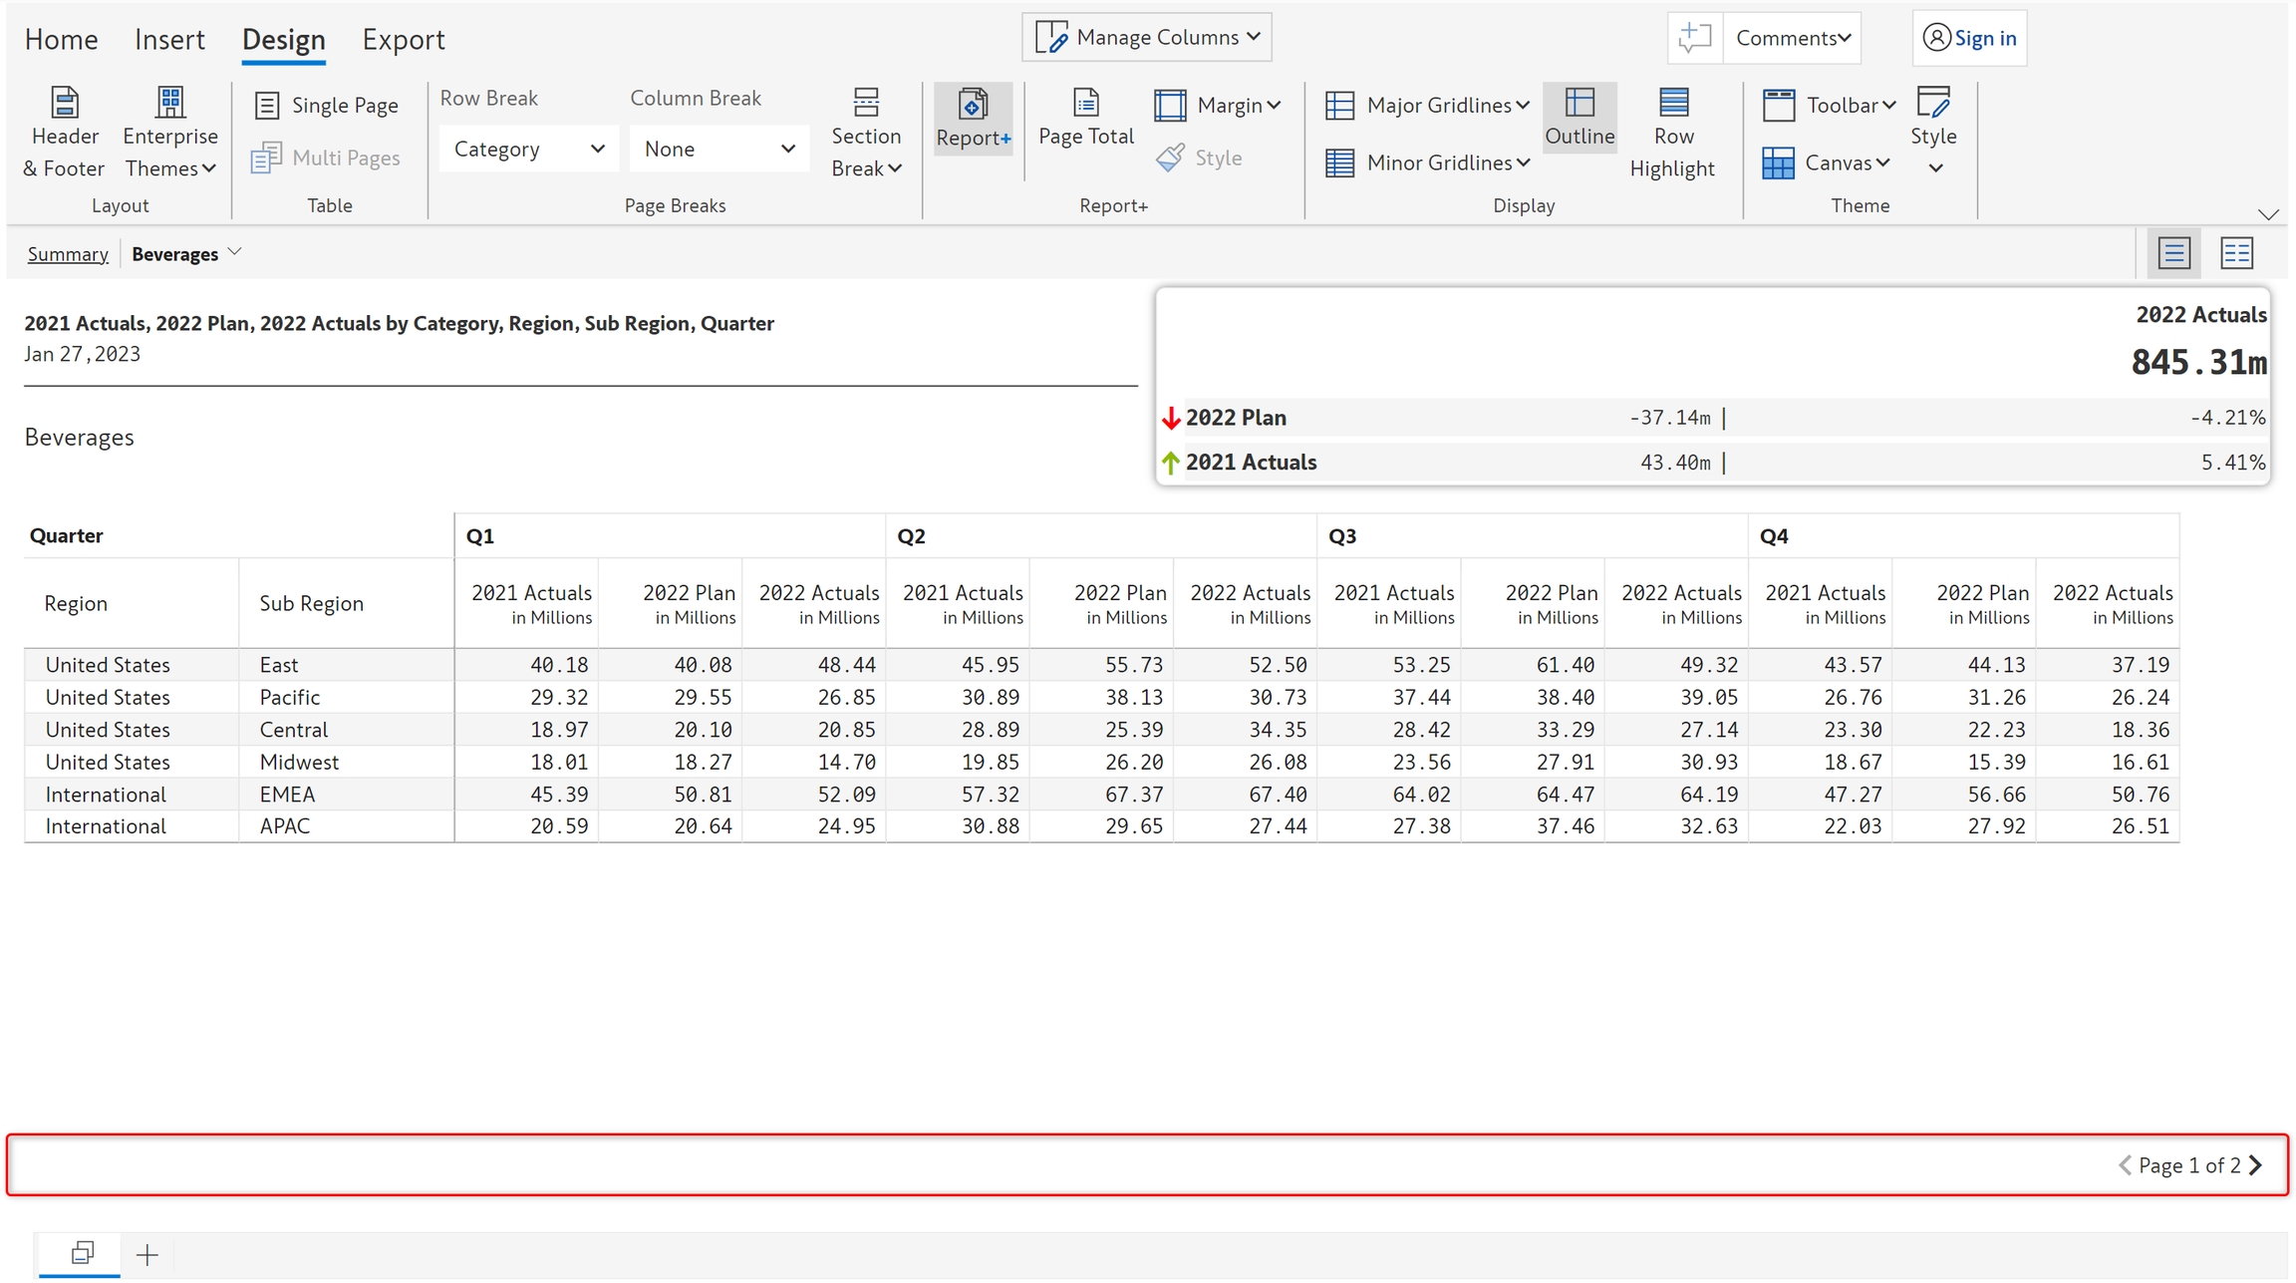Switch to the Insert tab
Screen dimensions: 2296x1283
pos(169,40)
